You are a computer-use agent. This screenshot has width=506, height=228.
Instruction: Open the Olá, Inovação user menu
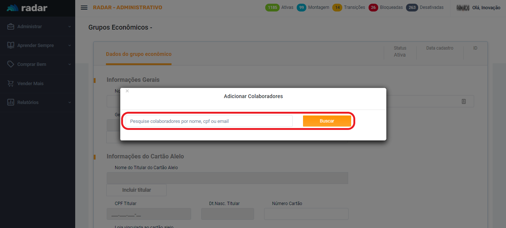[486, 8]
